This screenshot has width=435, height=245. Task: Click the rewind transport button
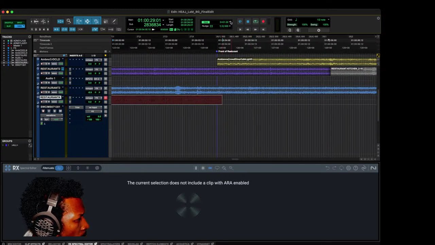[x=248, y=30]
